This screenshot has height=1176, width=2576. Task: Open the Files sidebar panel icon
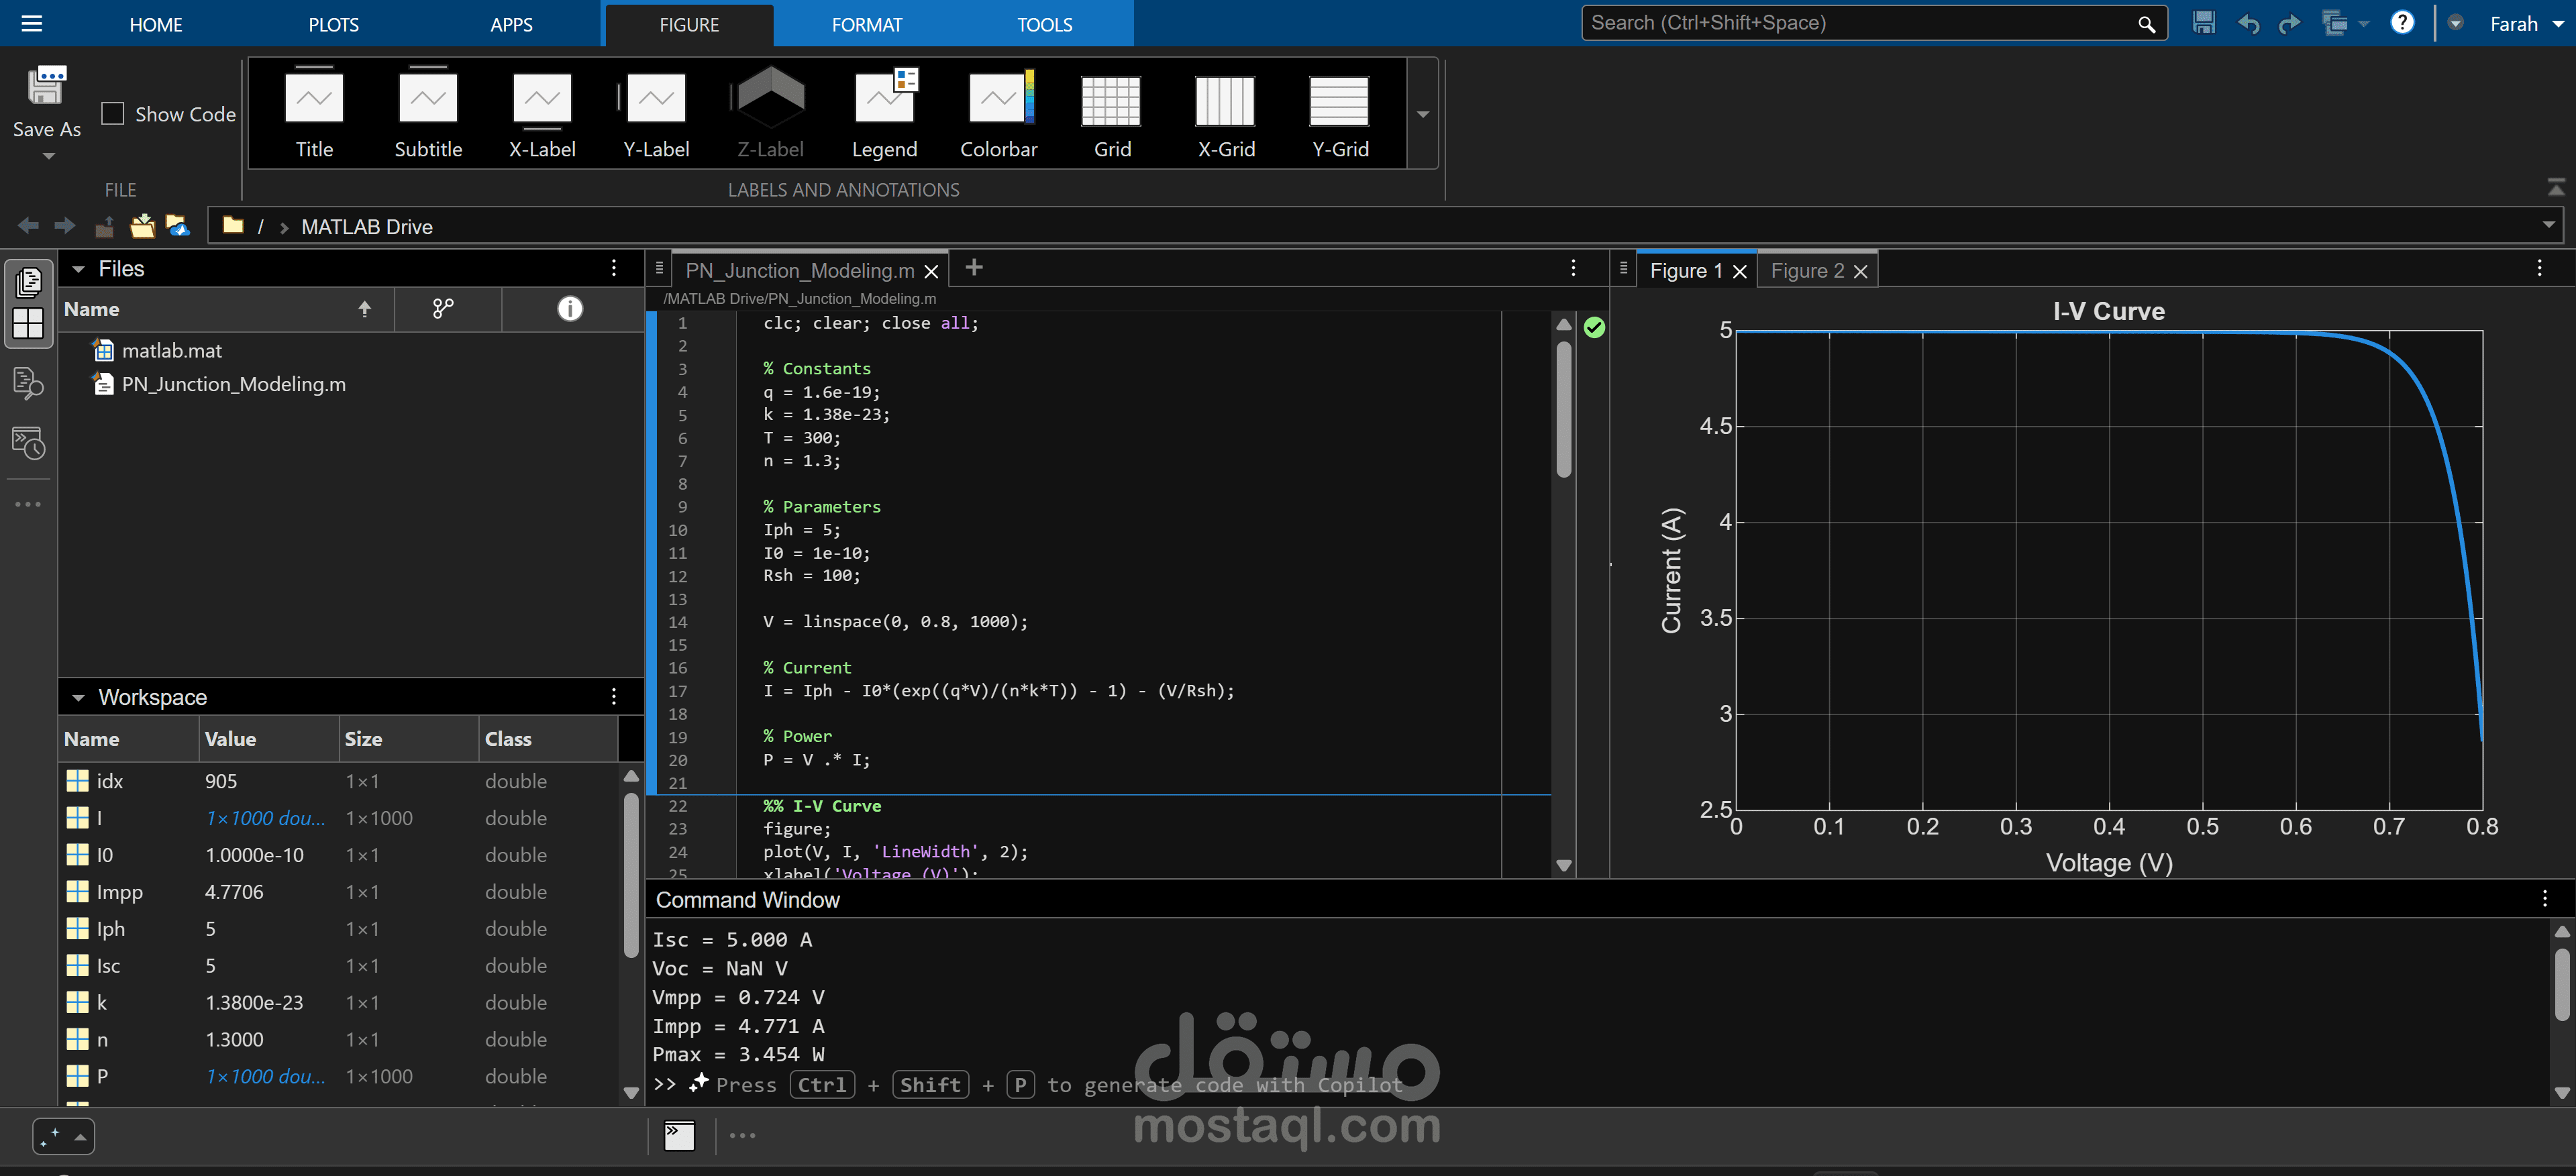pyautogui.click(x=28, y=283)
